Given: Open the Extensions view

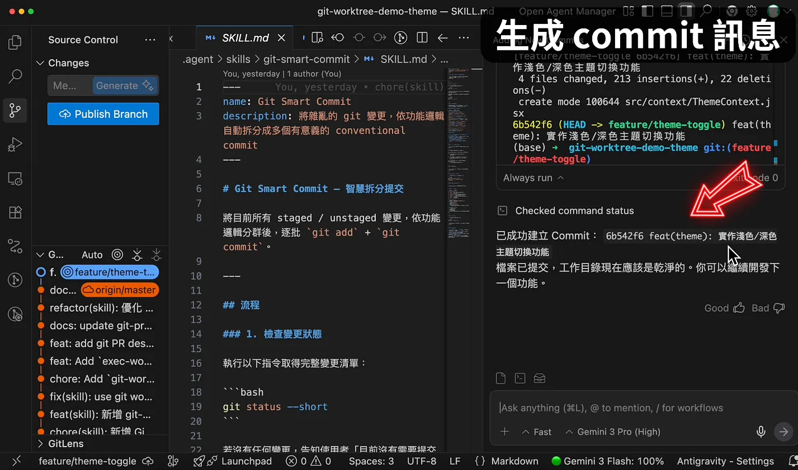Looking at the screenshot, I should [15, 212].
